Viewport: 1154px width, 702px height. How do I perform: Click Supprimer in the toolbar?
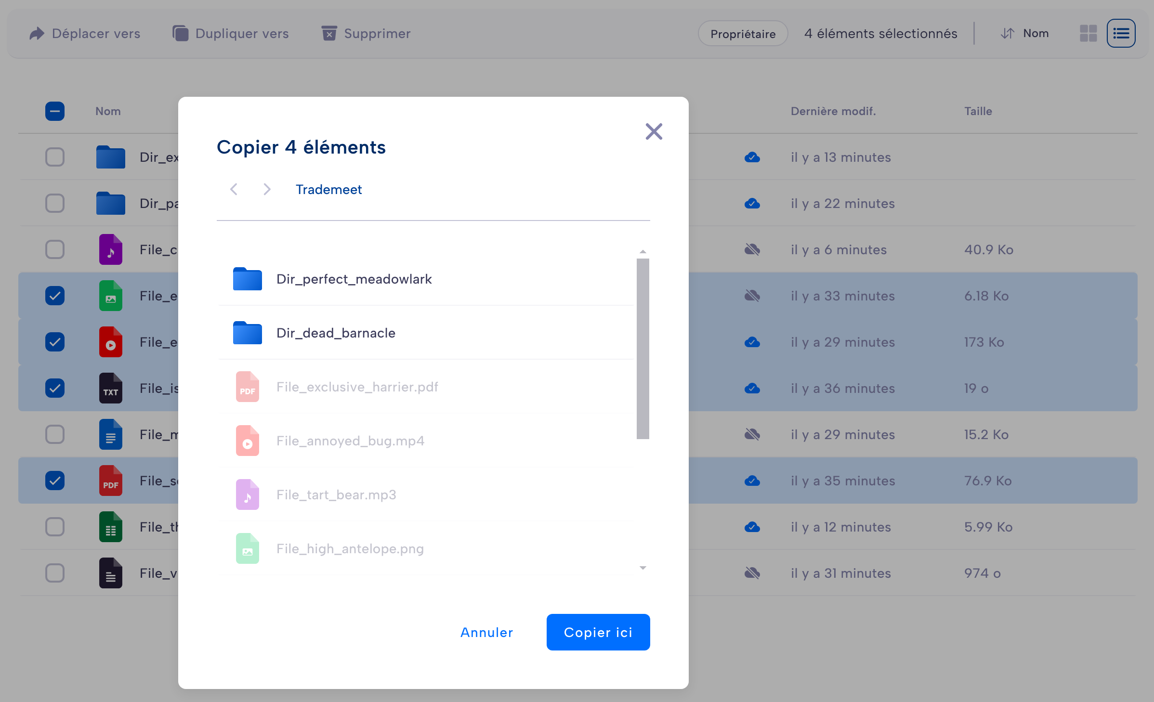click(x=366, y=34)
